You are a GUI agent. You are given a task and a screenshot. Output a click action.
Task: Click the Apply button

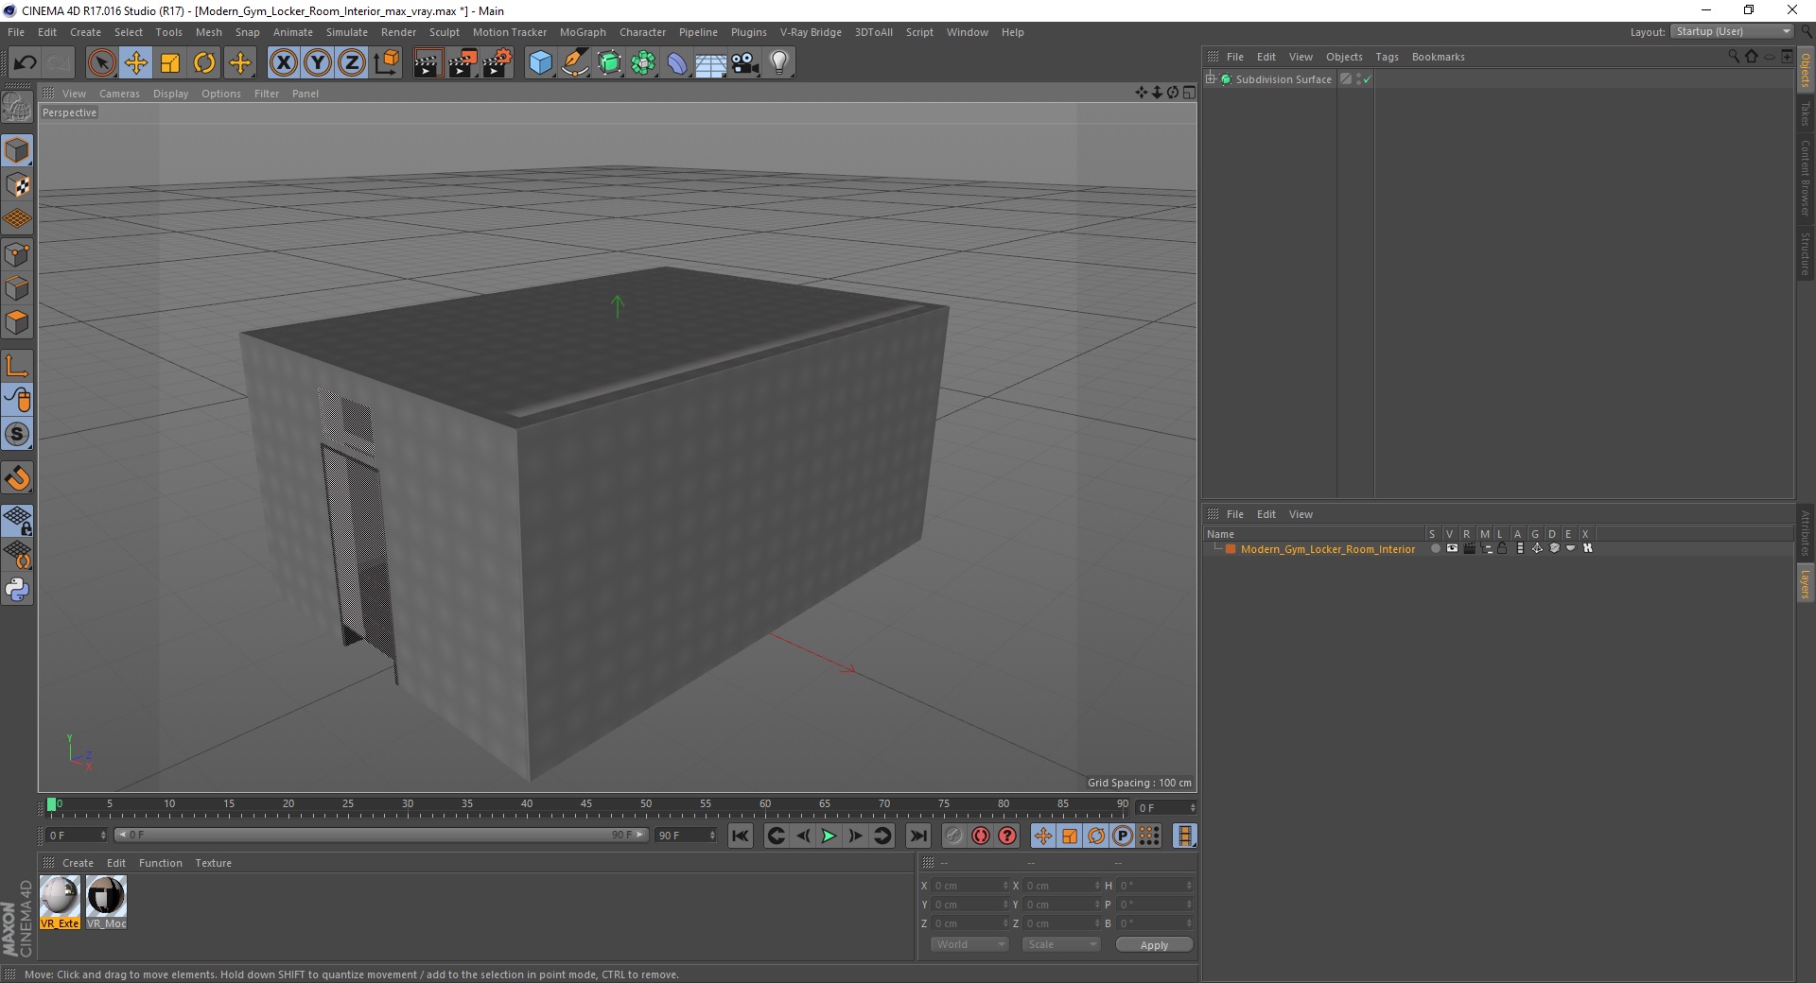tap(1154, 945)
